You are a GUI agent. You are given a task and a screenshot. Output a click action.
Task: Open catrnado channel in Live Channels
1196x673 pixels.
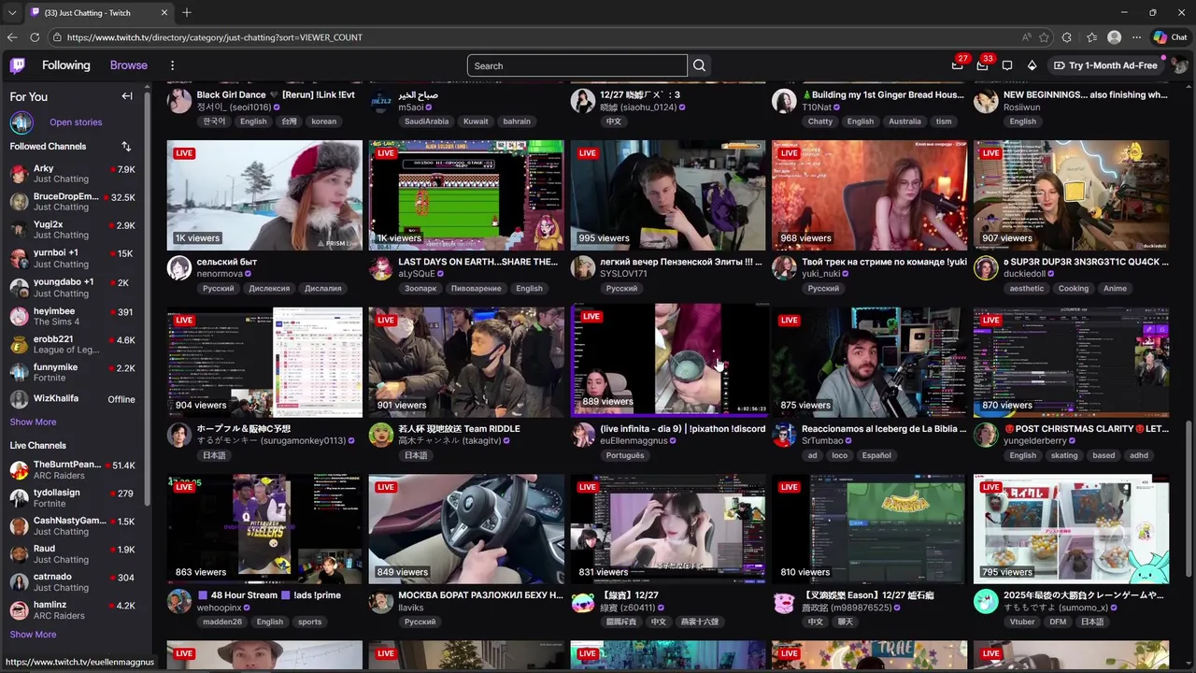coord(72,581)
